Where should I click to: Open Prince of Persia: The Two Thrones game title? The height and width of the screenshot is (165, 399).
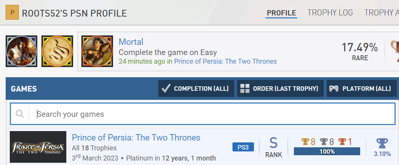(x=136, y=137)
